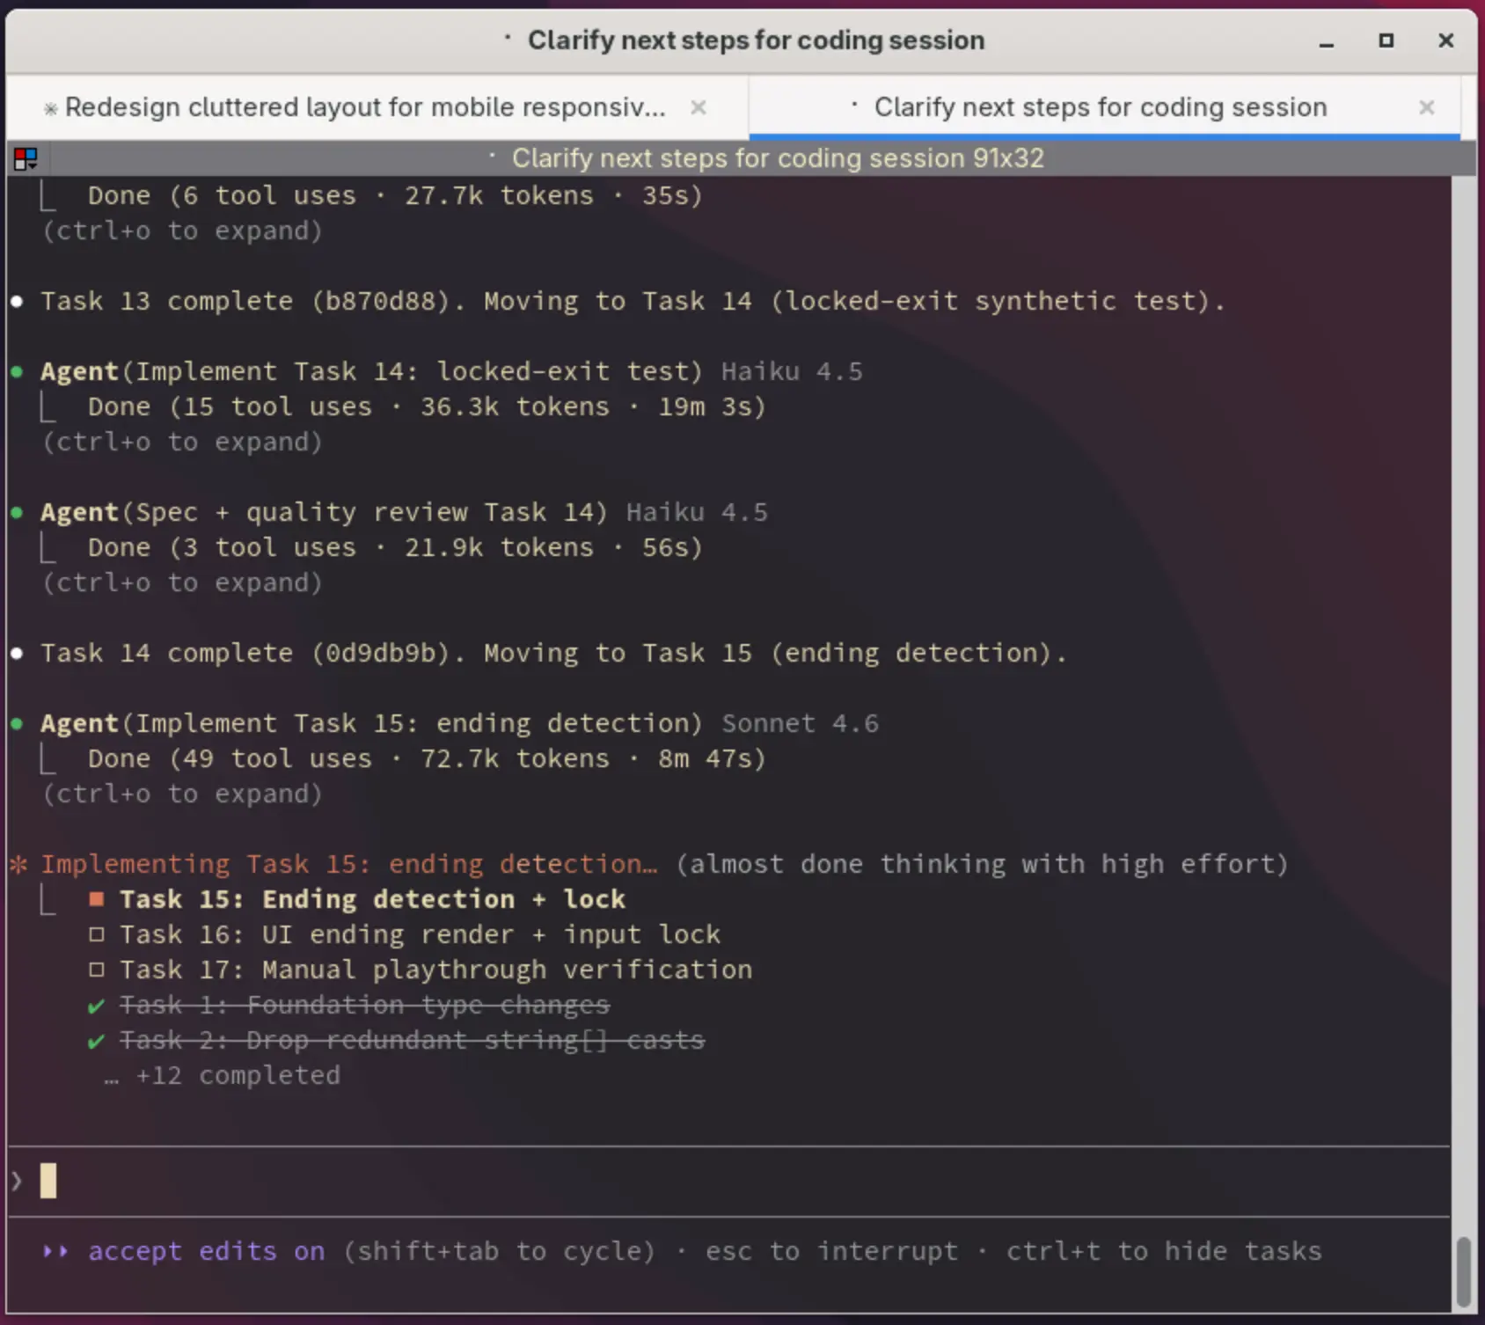Screen dimensions: 1485x1325
Task: Click the Task 17 empty checkbox
Action: click(x=97, y=970)
